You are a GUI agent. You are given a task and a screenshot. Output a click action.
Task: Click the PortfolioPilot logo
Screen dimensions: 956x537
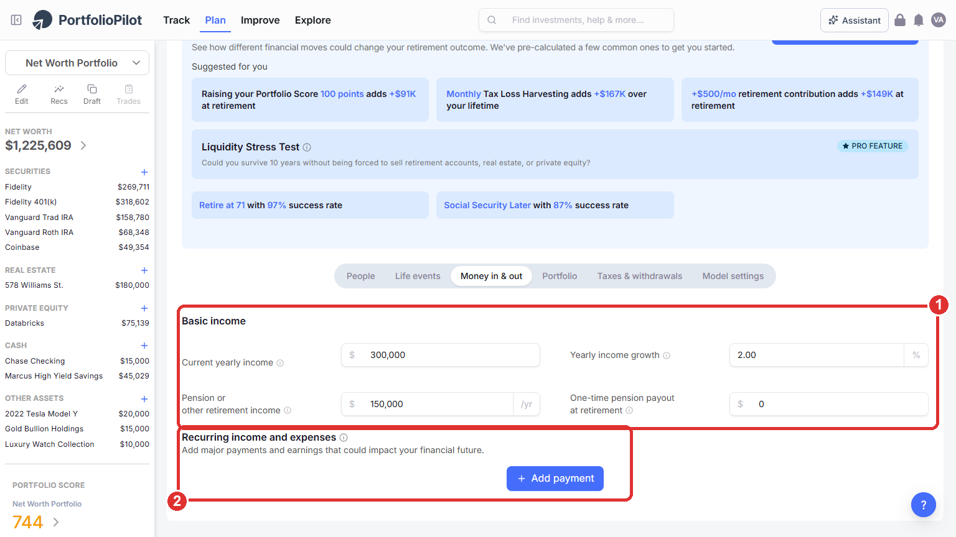click(x=87, y=20)
